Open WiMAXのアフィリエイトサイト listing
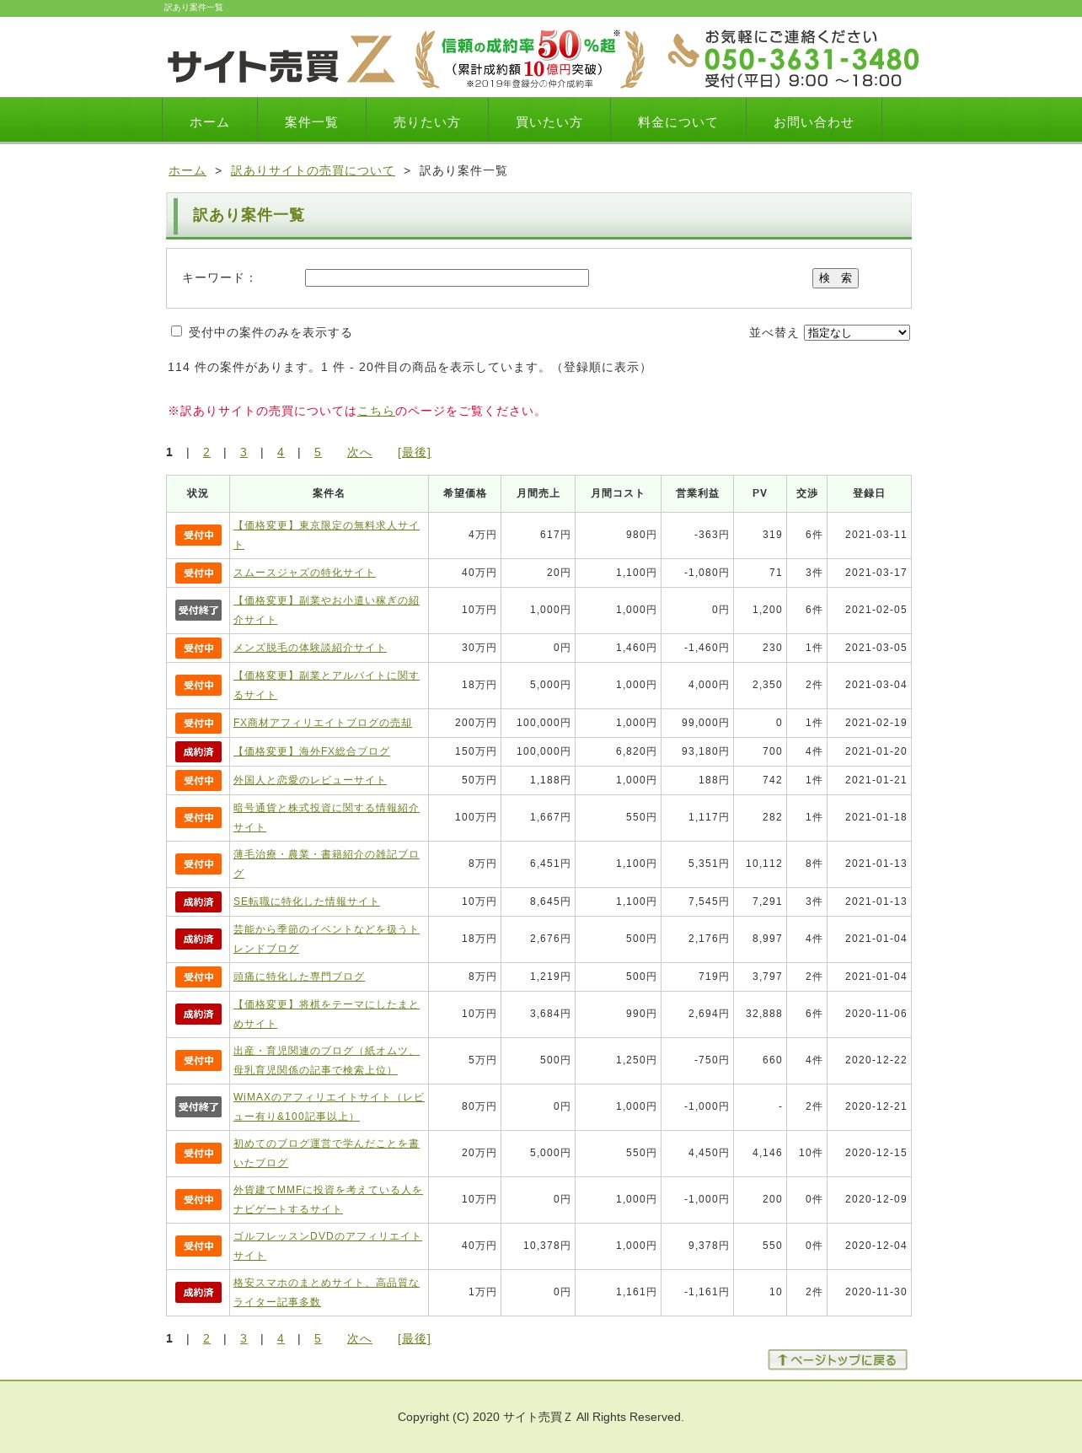This screenshot has width=1082, height=1453. (329, 1107)
